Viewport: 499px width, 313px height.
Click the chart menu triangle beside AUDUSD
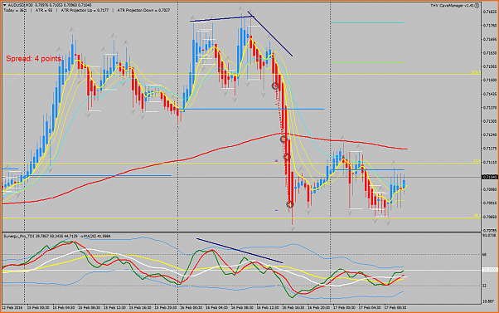coord(5,5)
